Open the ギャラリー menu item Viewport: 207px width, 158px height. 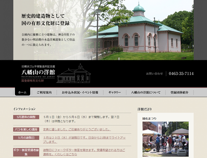(x=115, y=92)
